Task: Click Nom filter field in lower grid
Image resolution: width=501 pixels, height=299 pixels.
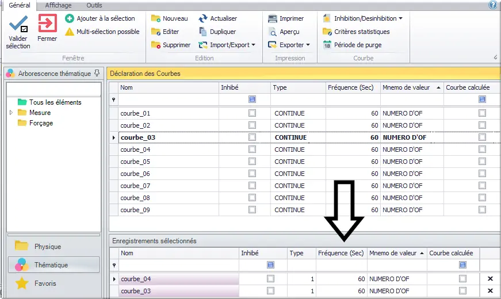Action: (179, 265)
